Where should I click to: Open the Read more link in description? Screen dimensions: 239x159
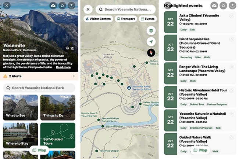(63, 67)
